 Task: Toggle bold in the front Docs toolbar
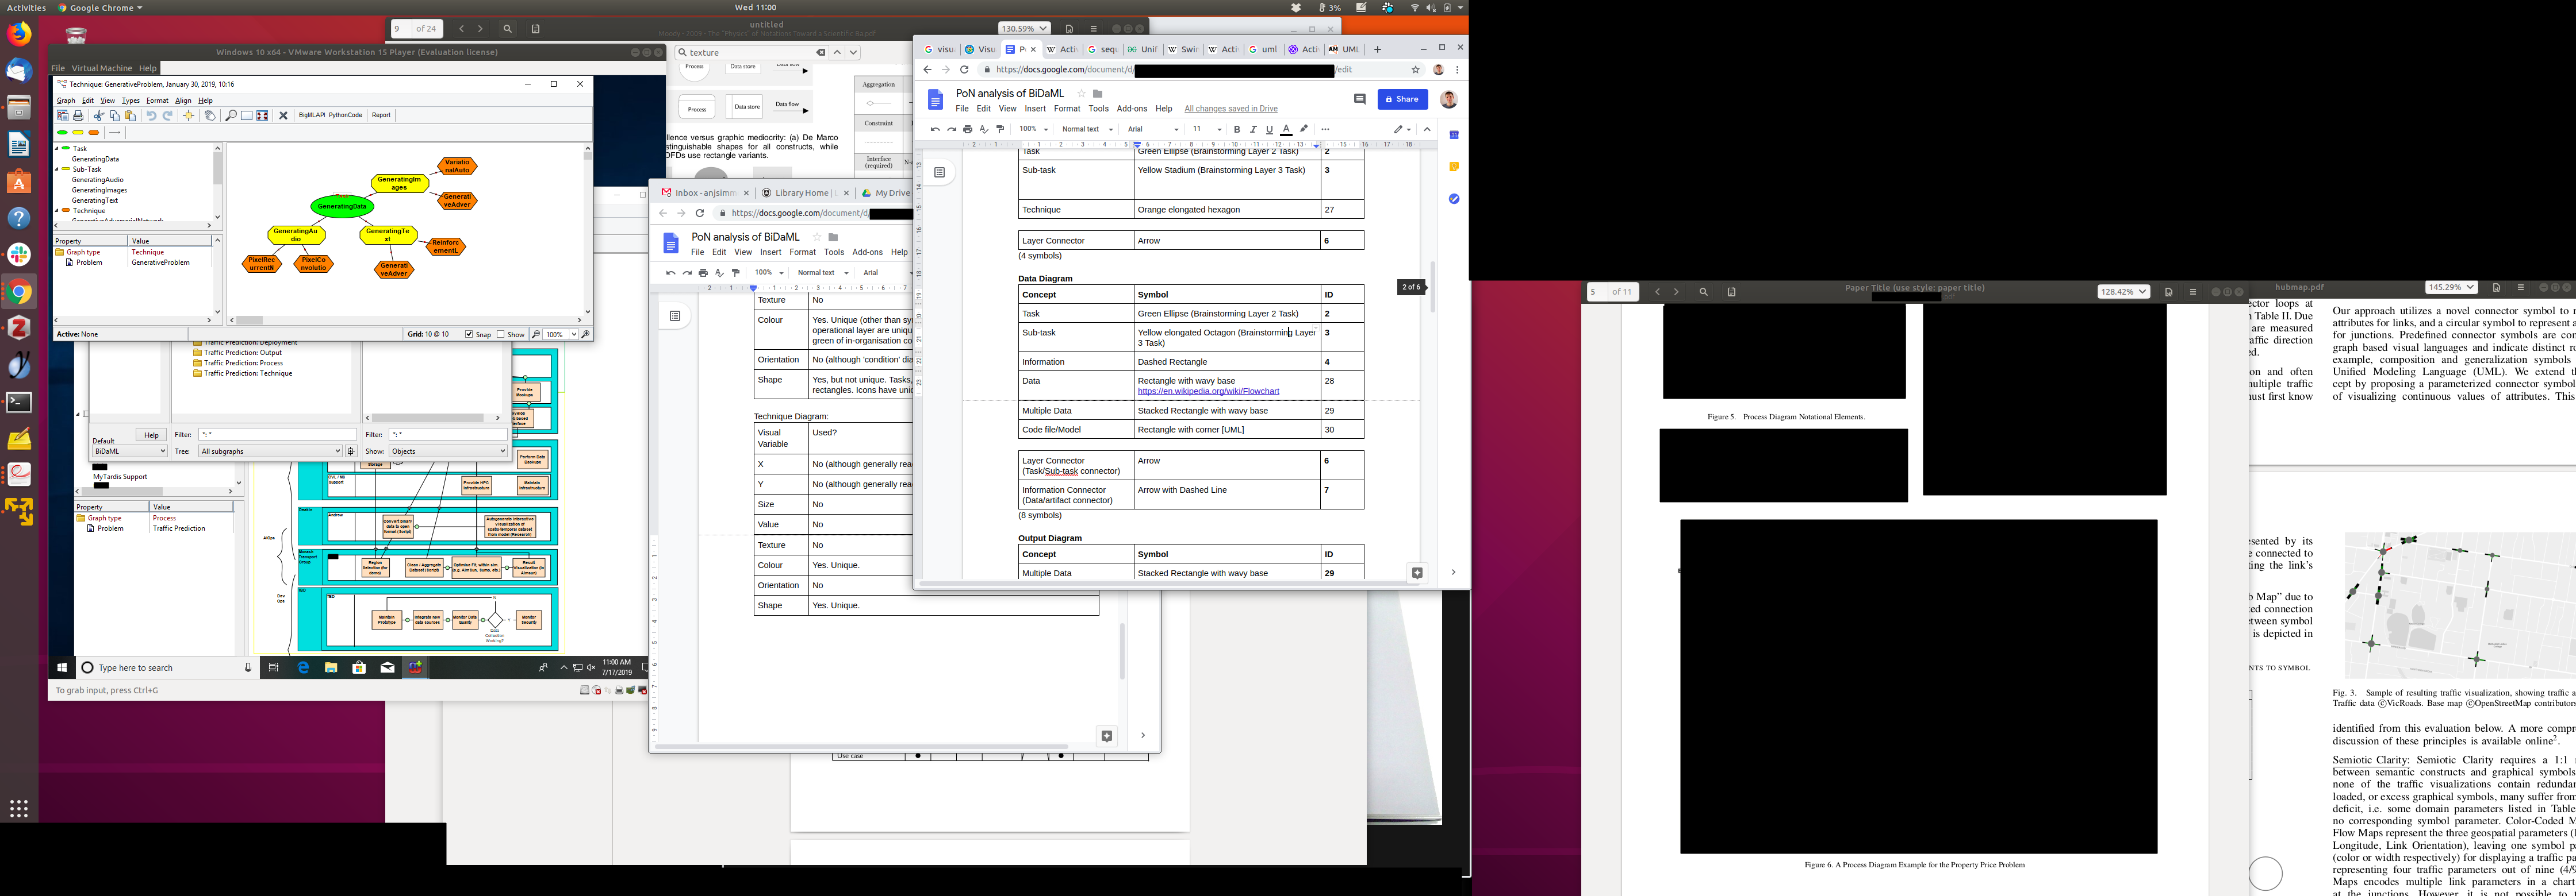pos(1237,130)
